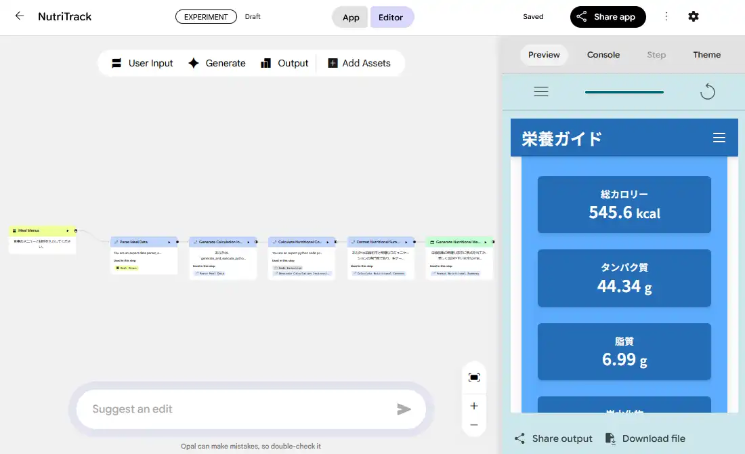
Task: Click the restart preview icon
Action: click(x=707, y=91)
